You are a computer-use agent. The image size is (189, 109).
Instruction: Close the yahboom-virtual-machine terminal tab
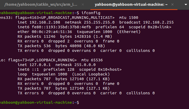click(172, 4)
